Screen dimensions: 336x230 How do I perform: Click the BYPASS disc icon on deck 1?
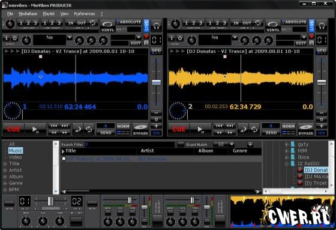point(140,129)
